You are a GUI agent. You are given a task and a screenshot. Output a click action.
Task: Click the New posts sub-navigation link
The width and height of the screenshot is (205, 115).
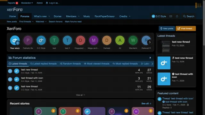coord(12,22)
